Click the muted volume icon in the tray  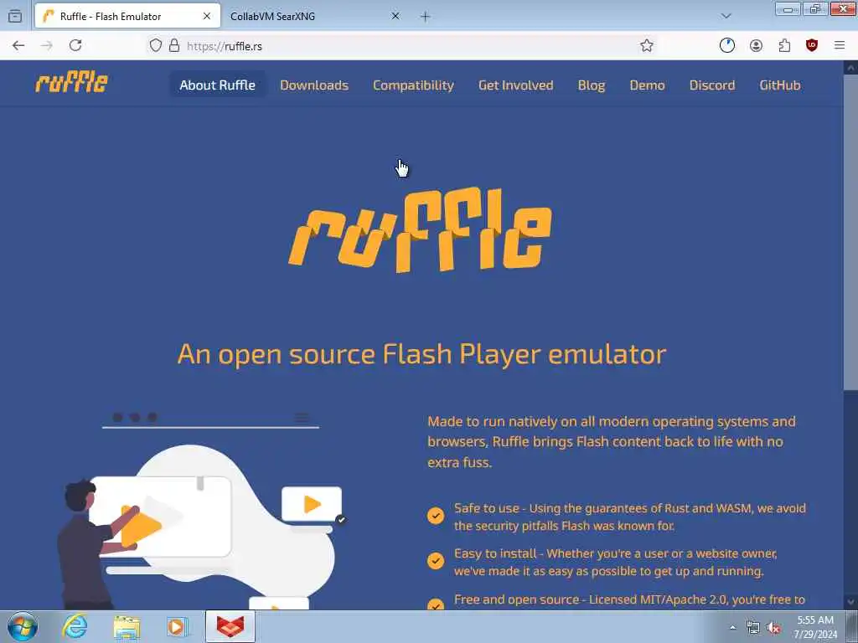click(x=773, y=628)
